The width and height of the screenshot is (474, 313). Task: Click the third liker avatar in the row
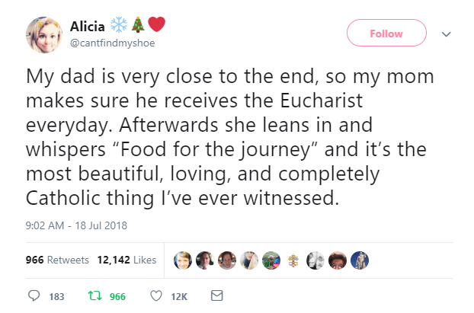pyautogui.click(x=228, y=260)
